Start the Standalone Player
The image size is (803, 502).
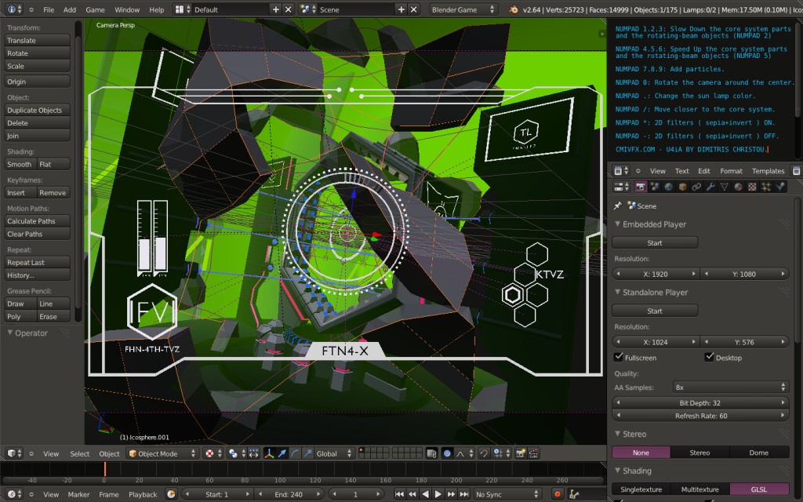[655, 310]
